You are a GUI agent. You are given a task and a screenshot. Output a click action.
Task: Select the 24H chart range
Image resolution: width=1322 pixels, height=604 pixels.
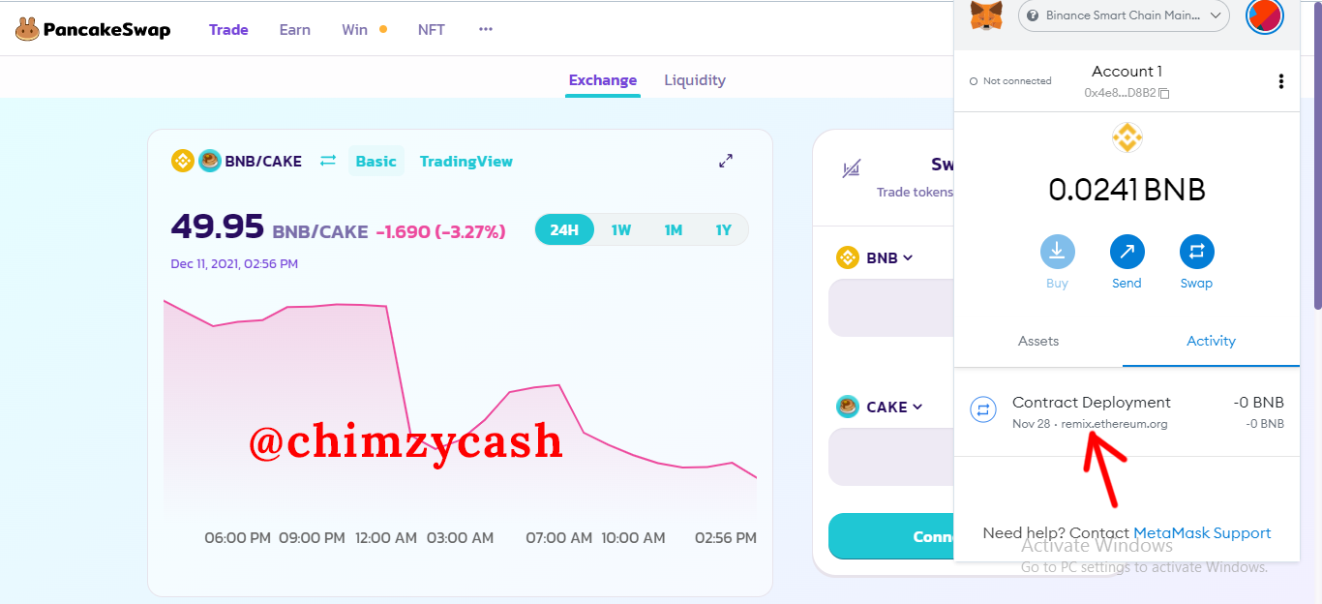tap(564, 229)
